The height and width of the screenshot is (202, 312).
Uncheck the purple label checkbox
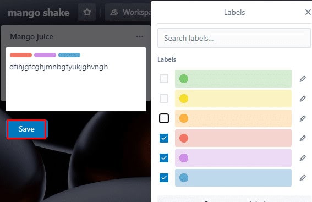(x=164, y=158)
